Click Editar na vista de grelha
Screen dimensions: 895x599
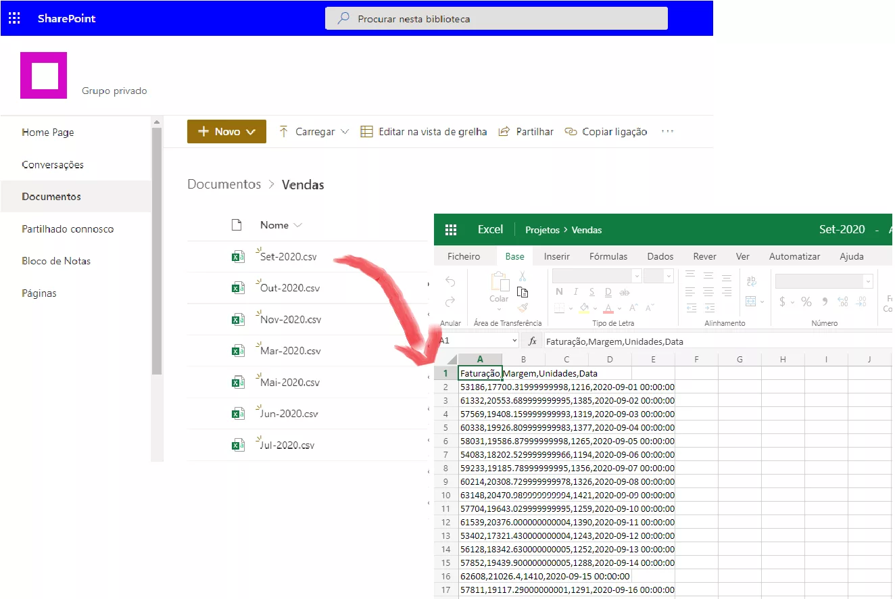click(424, 132)
